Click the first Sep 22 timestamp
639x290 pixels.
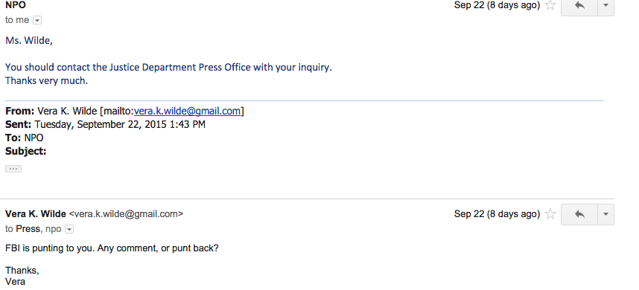pyautogui.click(x=497, y=5)
